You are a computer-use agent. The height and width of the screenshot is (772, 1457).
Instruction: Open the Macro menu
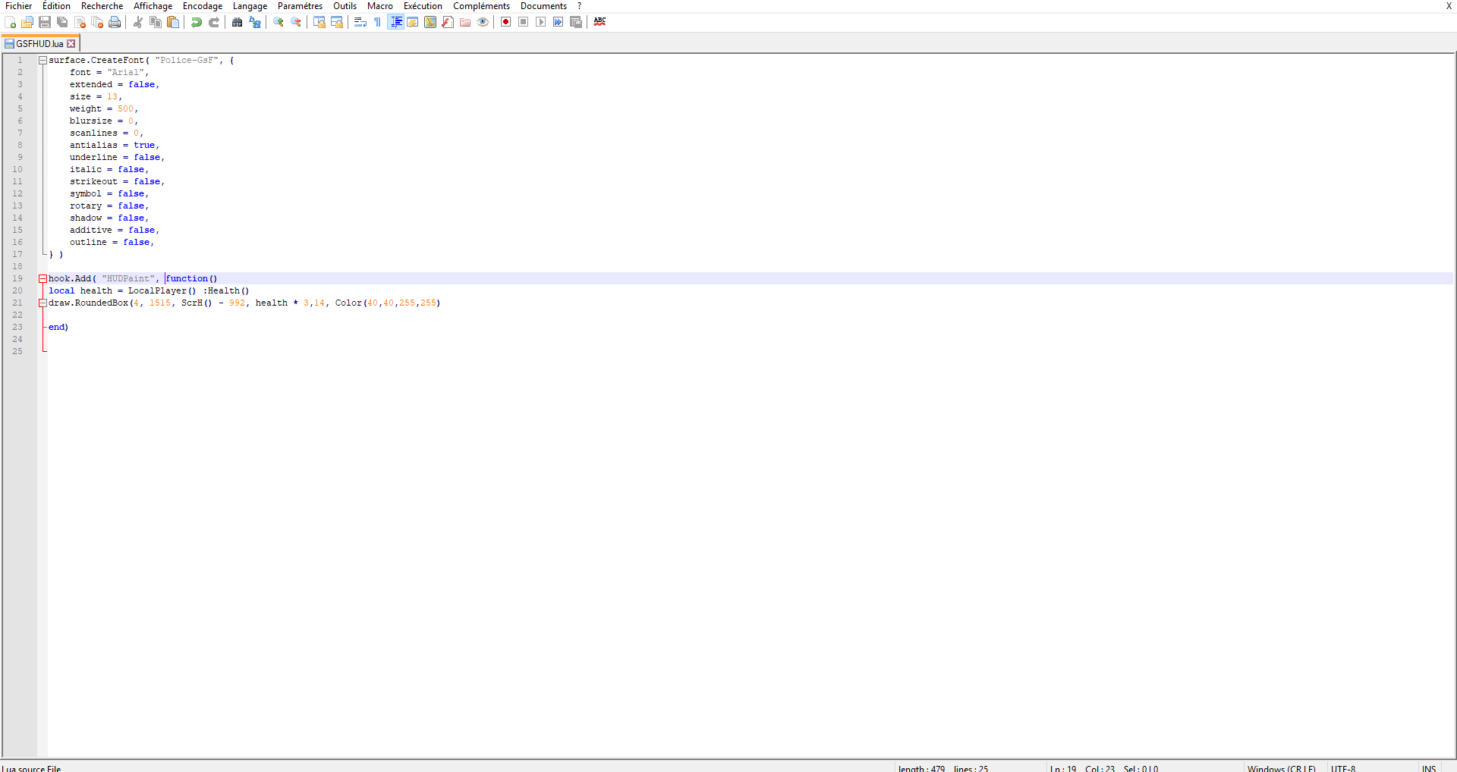click(379, 6)
